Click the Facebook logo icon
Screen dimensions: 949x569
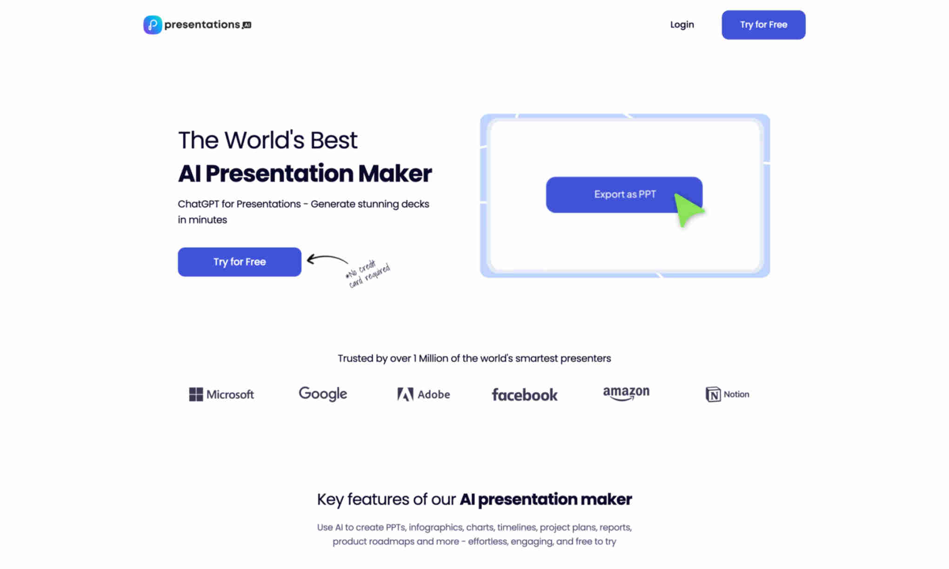pos(525,394)
